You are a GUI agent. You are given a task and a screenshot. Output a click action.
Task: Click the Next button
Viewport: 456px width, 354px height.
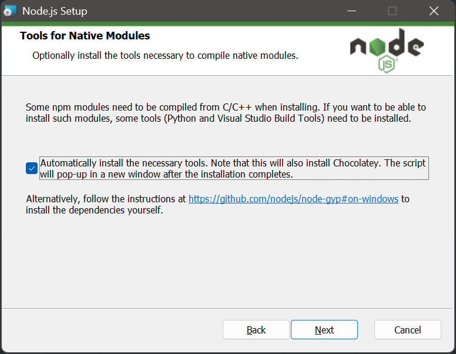tap(324, 329)
